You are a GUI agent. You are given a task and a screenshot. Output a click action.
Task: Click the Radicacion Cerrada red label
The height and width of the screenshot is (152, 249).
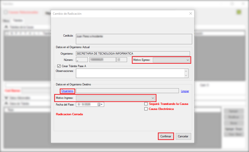[x=69, y=114]
